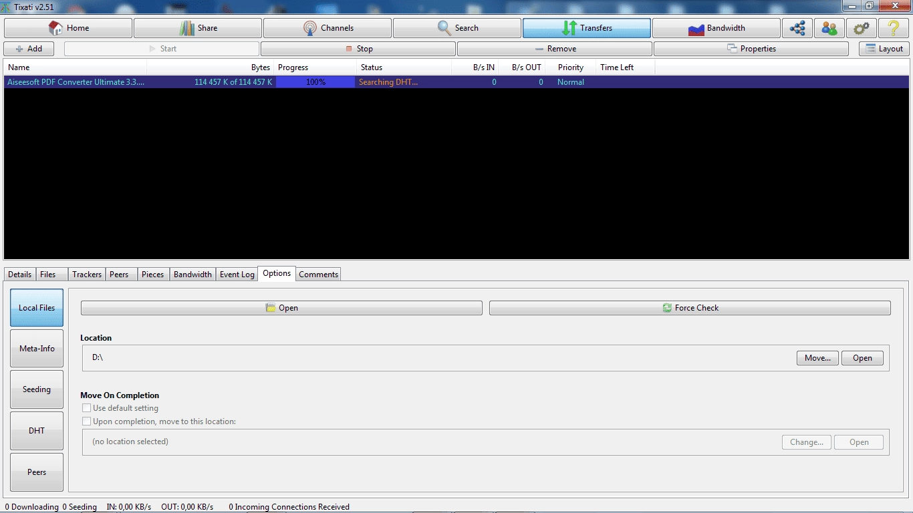Stop the selected transfer
The width and height of the screenshot is (913, 513).
[358, 49]
